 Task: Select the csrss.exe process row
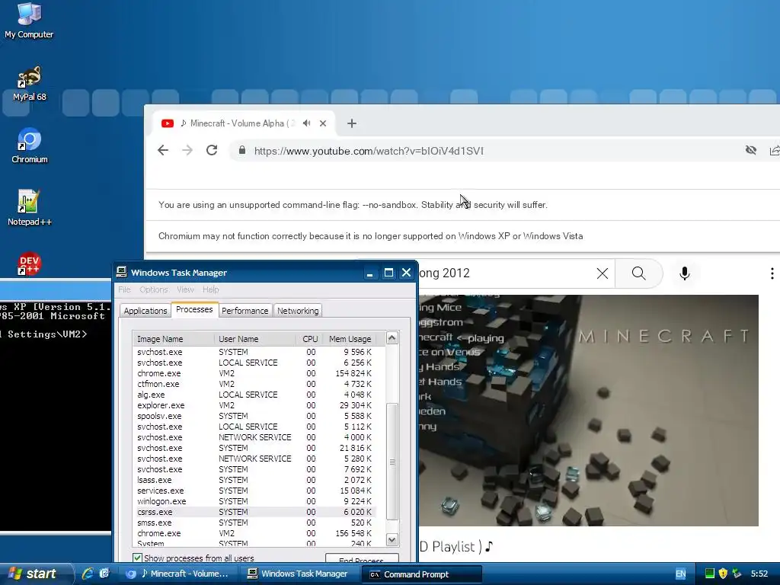[254, 512]
